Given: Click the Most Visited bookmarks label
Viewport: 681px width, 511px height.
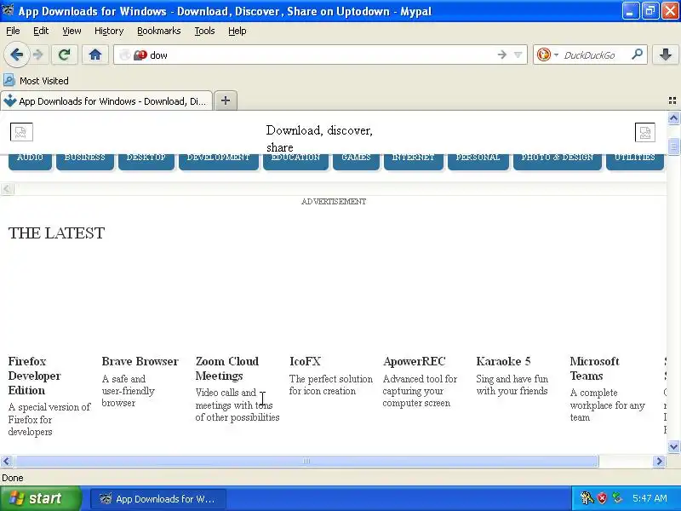Looking at the screenshot, I should tap(44, 81).
